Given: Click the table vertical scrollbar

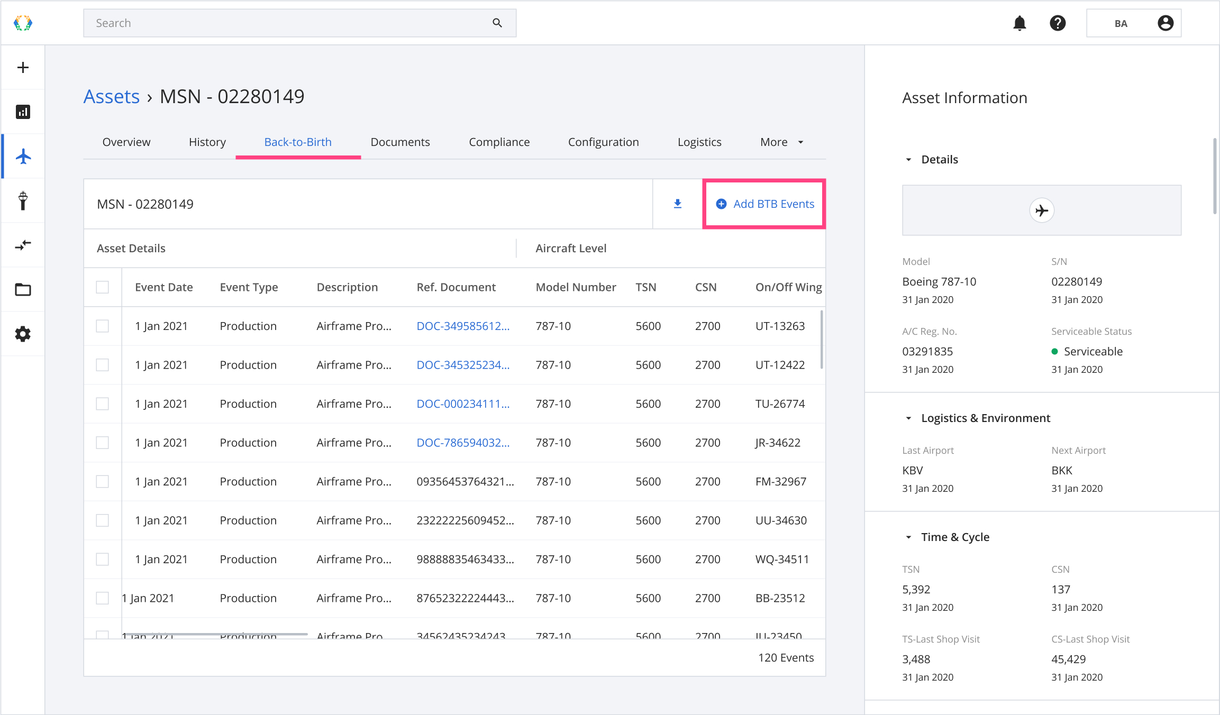Looking at the screenshot, I should (822, 340).
